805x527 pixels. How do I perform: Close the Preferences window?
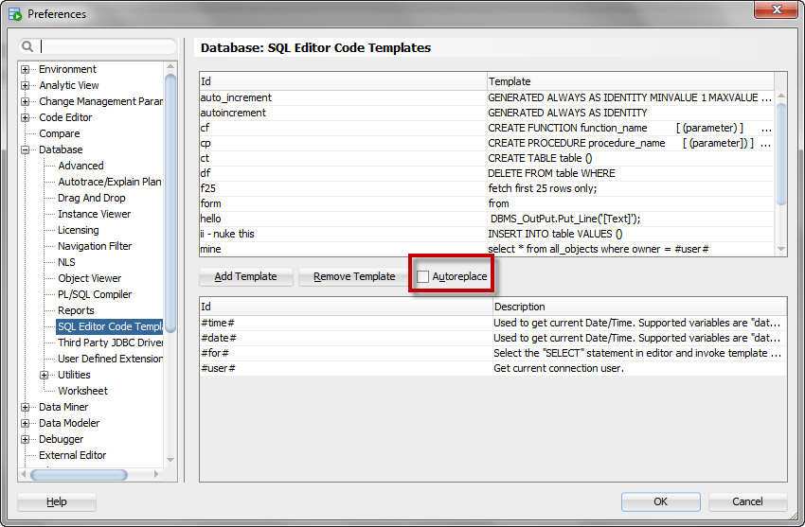[776, 9]
